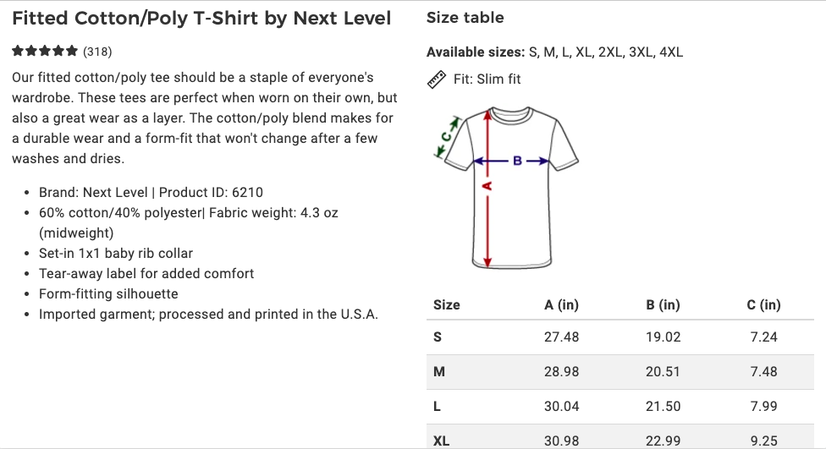
Task: Open the (318) reviews count link
Action: coord(97,52)
